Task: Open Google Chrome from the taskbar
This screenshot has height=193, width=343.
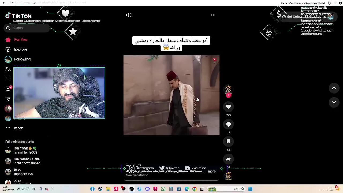Action: (195, 189)
